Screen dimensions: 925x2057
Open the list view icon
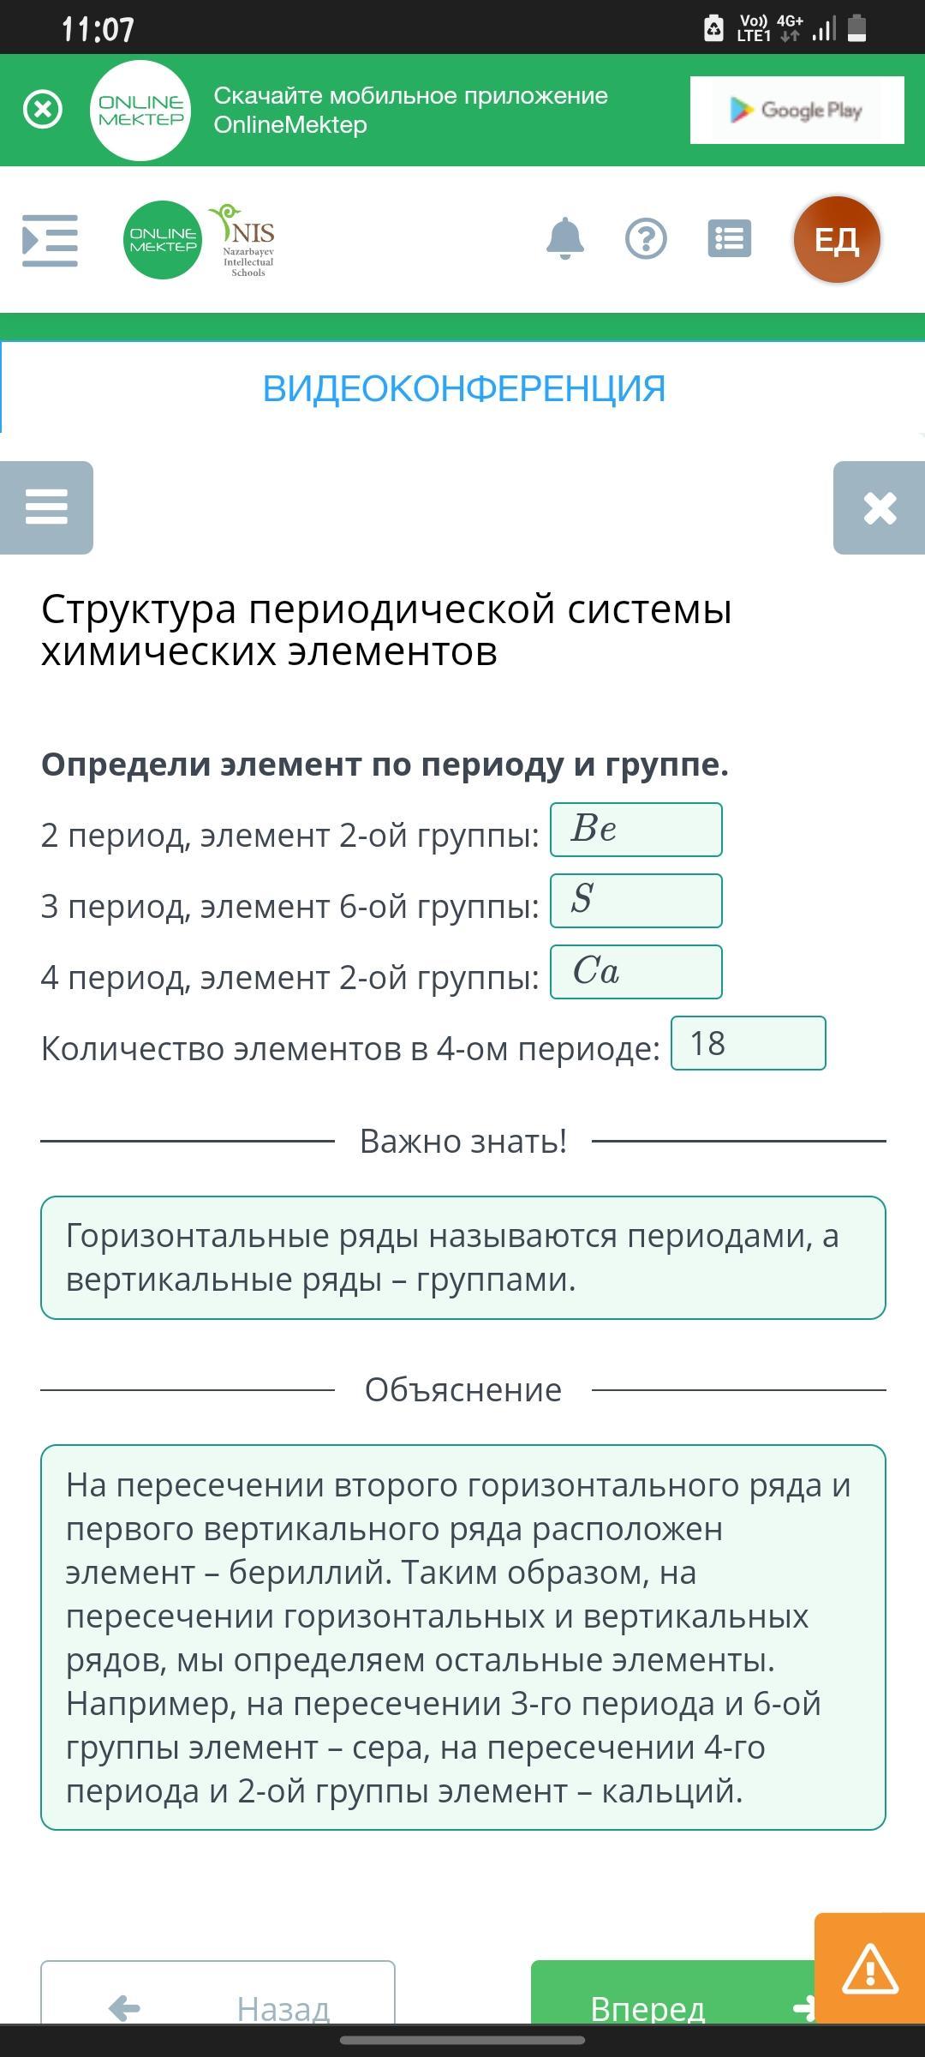point(730,238)
